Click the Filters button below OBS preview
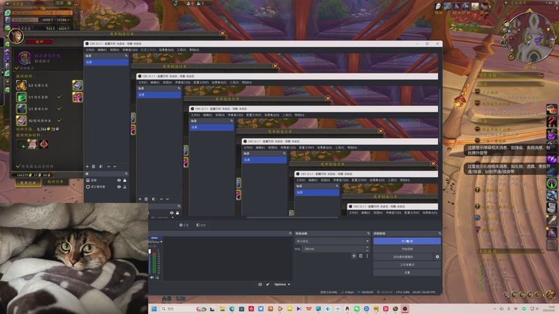559x314 pixels. point(201,225)
